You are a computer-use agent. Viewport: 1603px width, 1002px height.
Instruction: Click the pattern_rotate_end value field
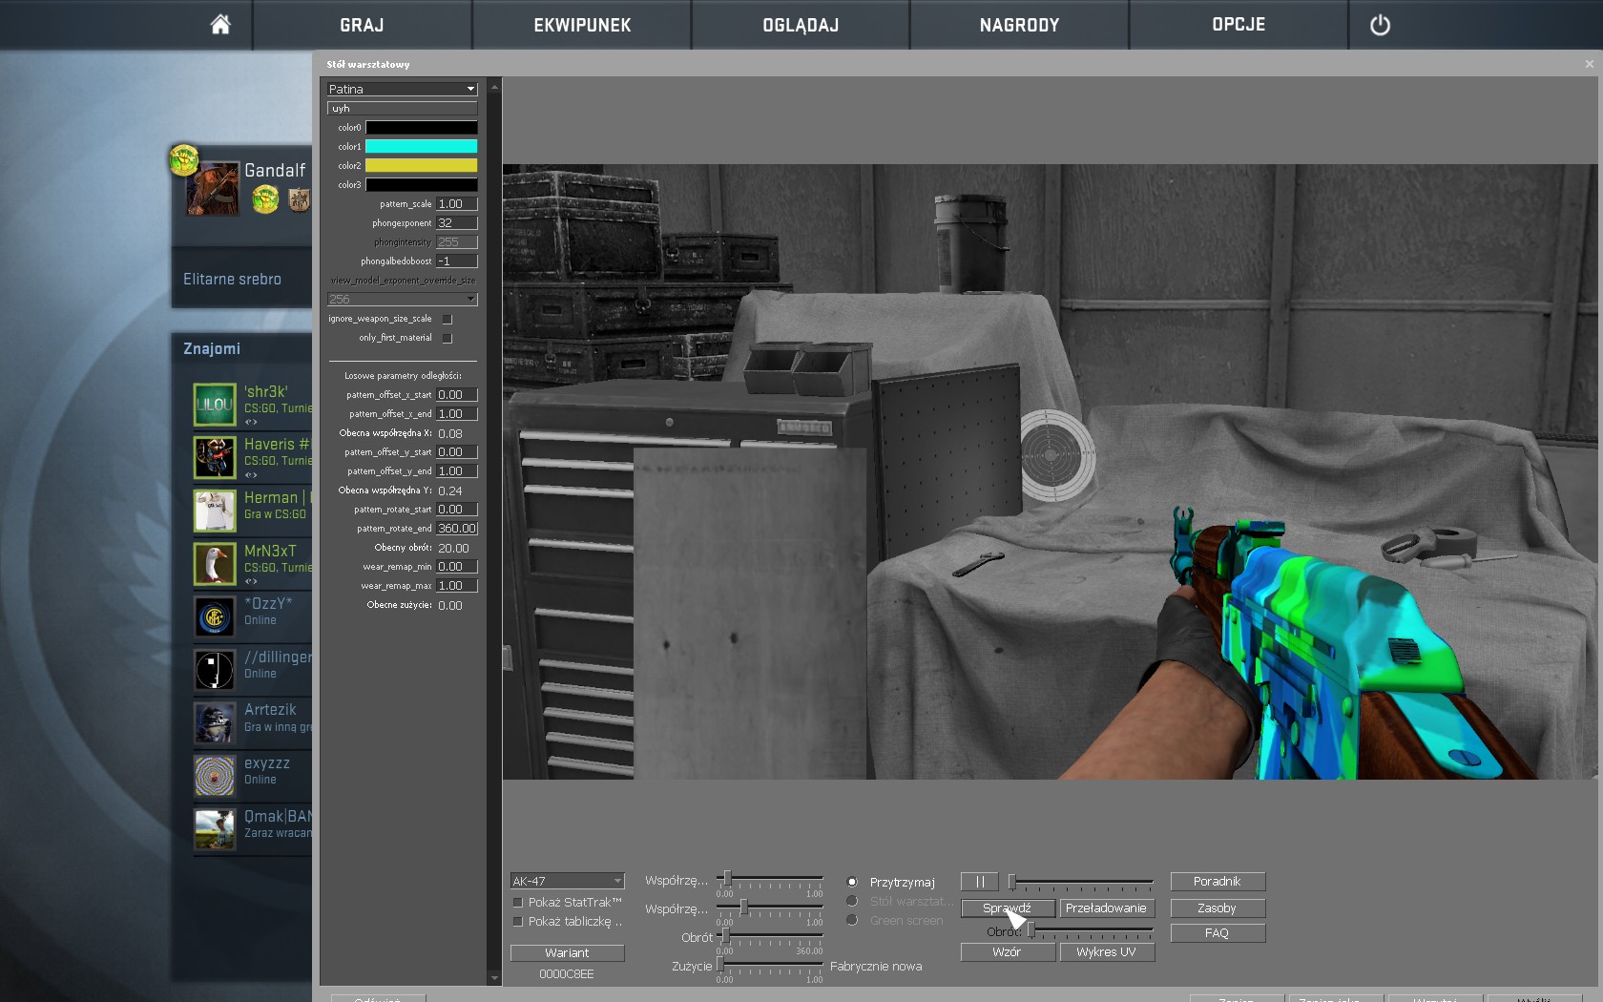coord(457,529)
